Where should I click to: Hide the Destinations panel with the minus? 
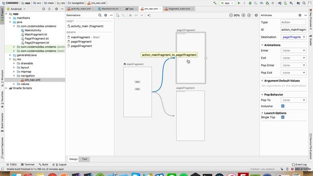(111, 15)
